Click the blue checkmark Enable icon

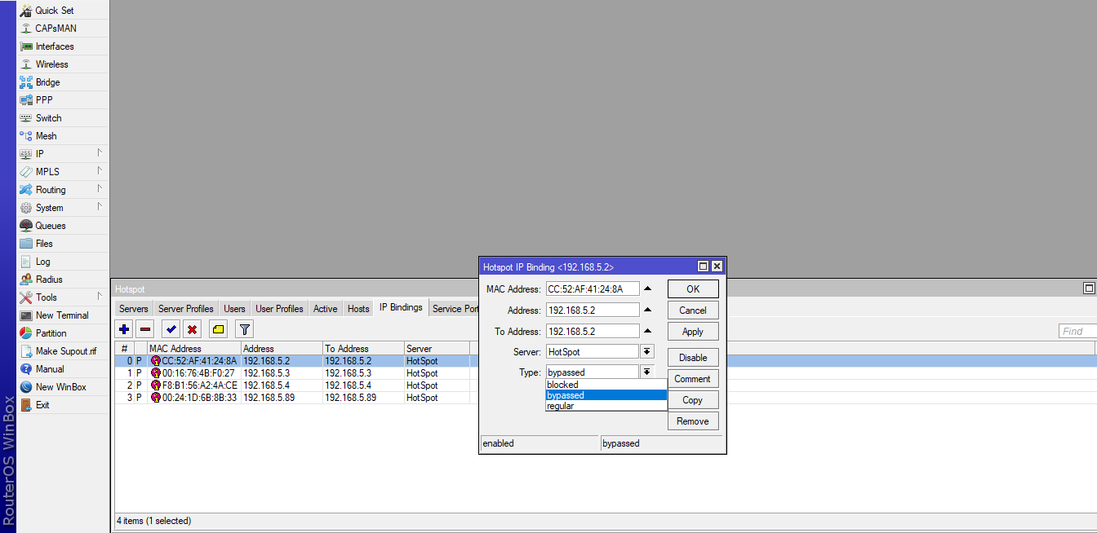coord(171,329)
